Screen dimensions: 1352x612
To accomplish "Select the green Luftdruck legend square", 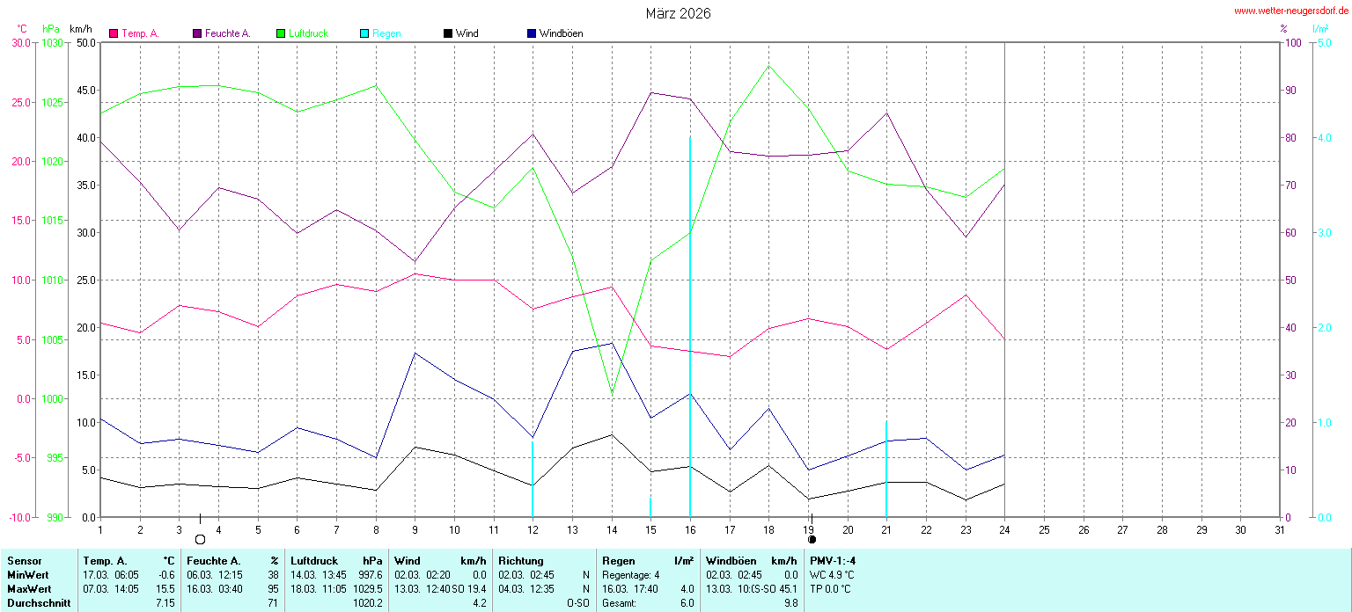I will (x=281, y=33).
